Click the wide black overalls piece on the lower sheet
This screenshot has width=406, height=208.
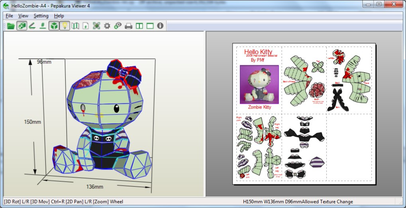pos(304,136)
